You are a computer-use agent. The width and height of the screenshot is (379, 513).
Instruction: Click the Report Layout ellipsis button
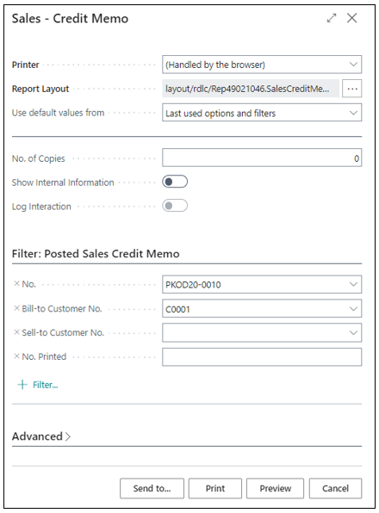(x=351, y=89)
